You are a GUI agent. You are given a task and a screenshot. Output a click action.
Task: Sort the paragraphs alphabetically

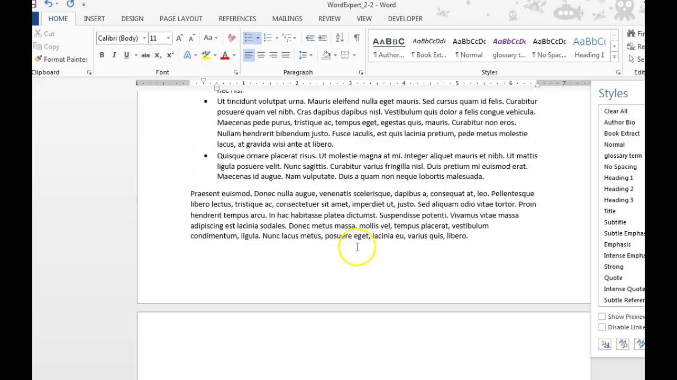point(340,38)
